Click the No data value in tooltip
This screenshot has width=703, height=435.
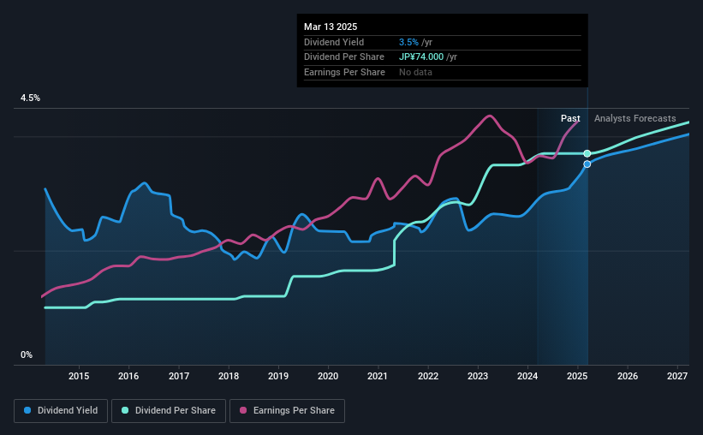coord(415,72)
